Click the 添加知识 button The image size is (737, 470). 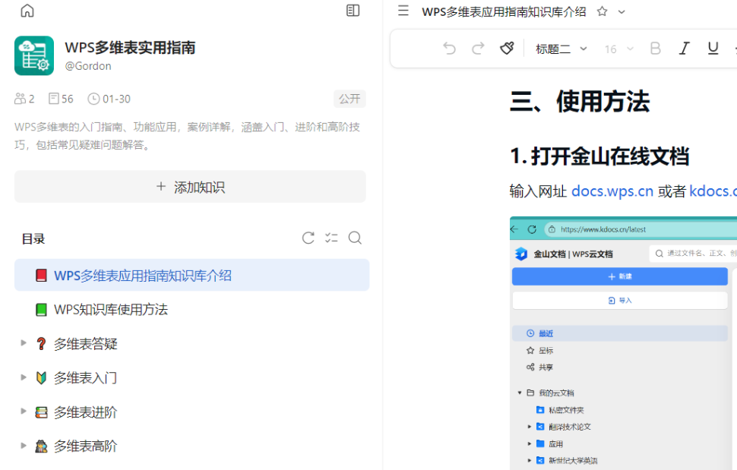pos(190,187)
